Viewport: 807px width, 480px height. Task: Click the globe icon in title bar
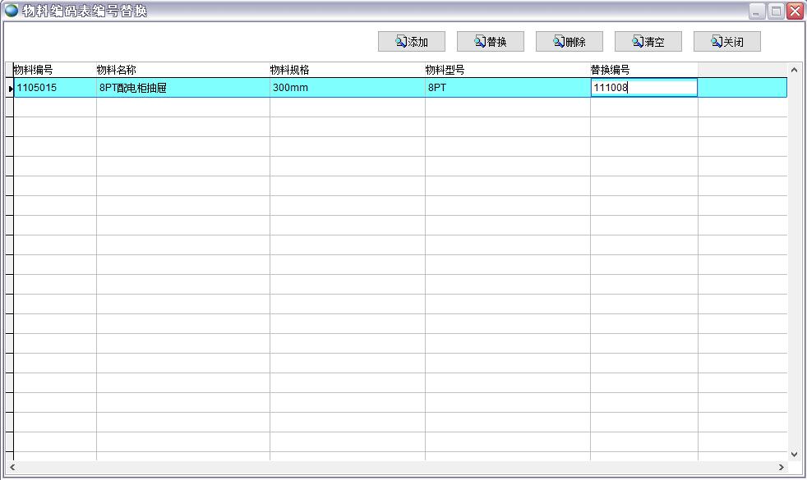tap(12, 11)
